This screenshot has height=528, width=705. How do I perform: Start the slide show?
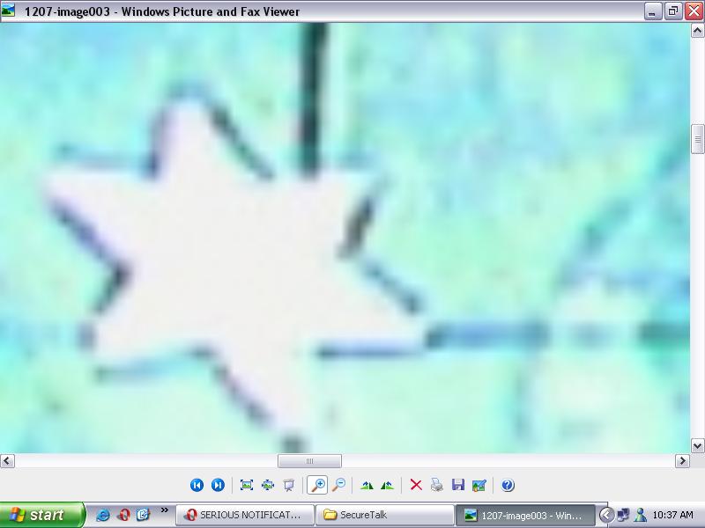click(x=289, y=485)
